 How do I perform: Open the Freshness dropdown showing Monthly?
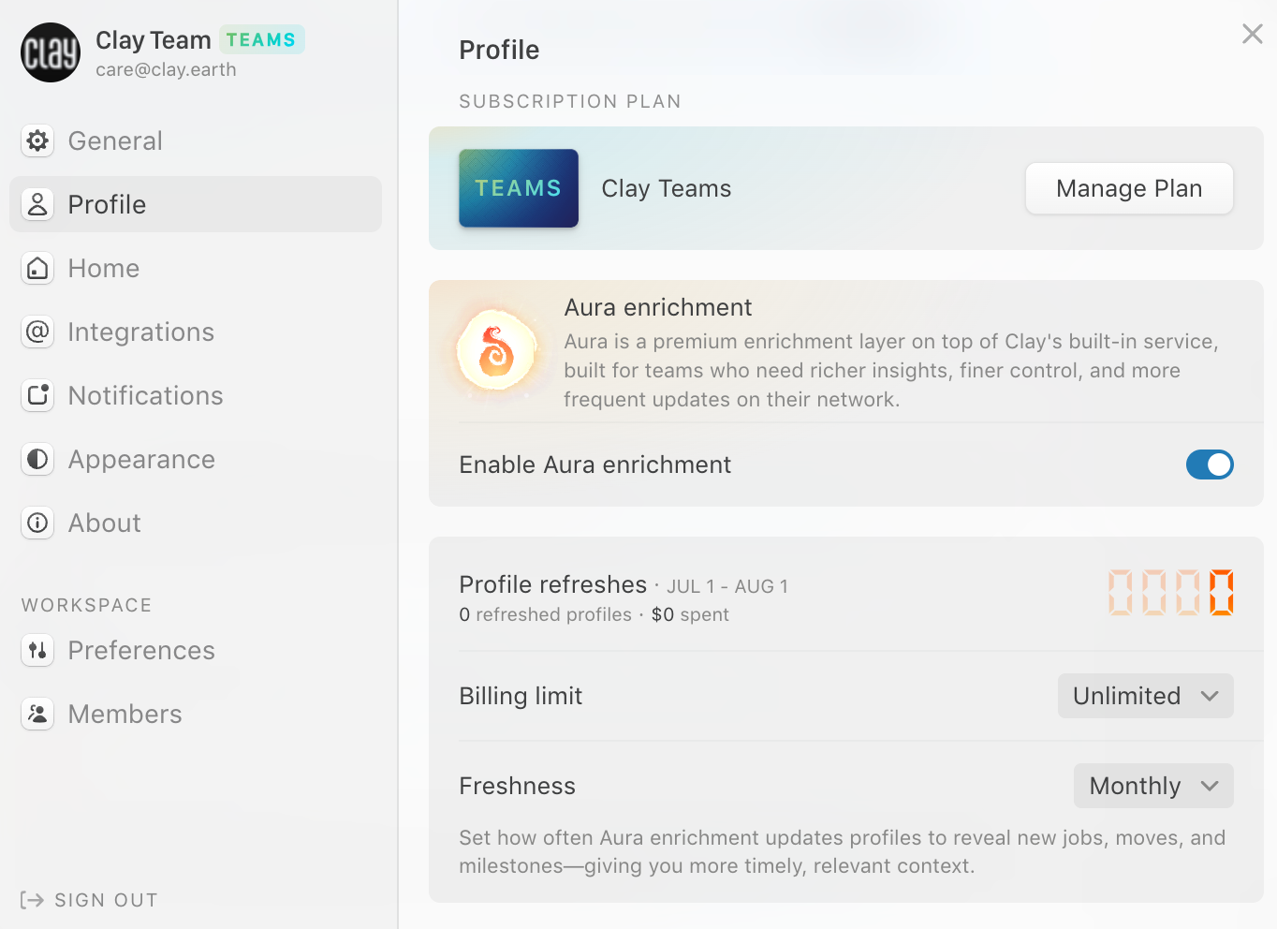pyautogui.click(x=1152, y=786)
